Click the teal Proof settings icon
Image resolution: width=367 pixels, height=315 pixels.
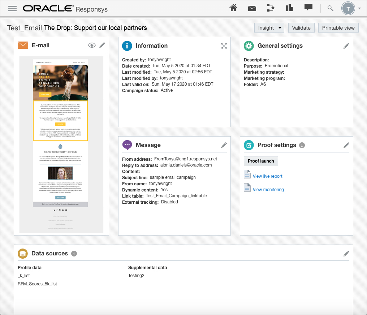(x=249, y=145)
